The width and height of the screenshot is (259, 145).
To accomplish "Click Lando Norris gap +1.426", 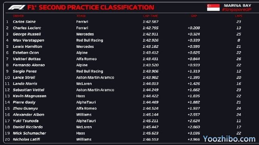I will 194,84.
